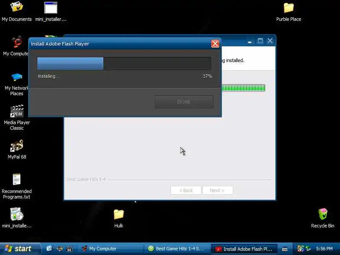
Task: Switch to Best Game Hits 1-4 taskbar item
Action: coord(177,249)
